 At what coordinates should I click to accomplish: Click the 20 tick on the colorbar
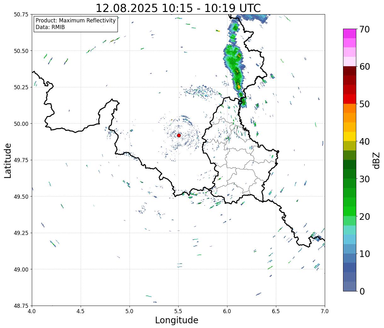click(364, 216)
